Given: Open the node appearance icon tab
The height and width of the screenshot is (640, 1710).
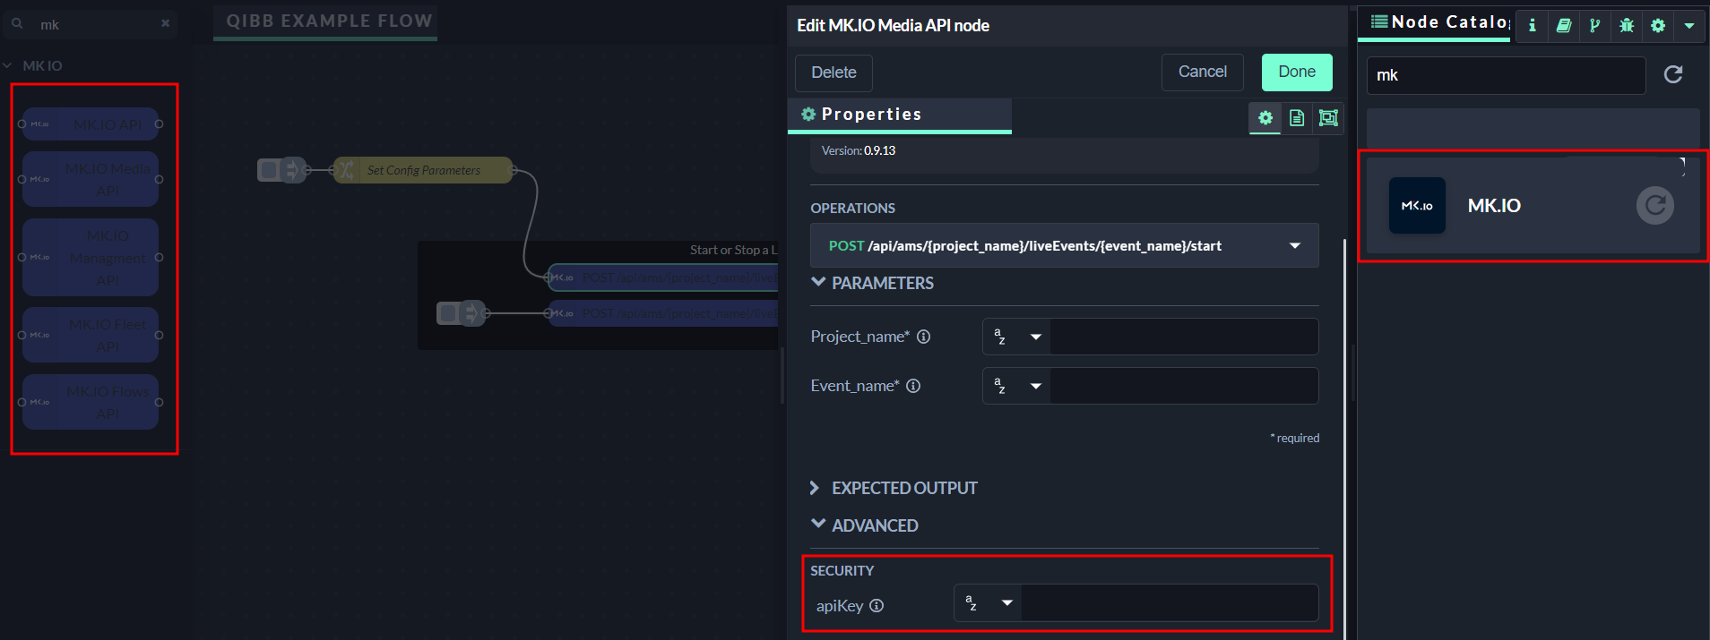Looking at the screenshot, I should click(1328, 117).
